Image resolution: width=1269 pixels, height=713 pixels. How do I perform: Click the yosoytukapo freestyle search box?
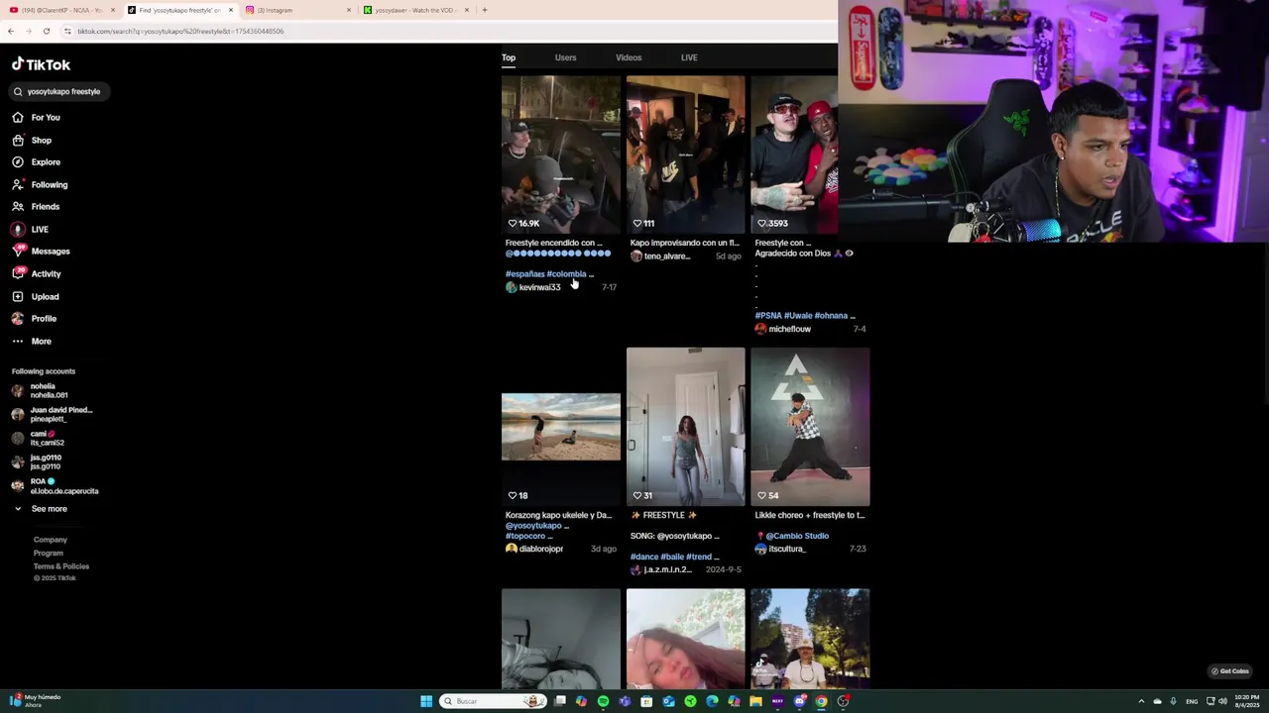tap(58, 91)
